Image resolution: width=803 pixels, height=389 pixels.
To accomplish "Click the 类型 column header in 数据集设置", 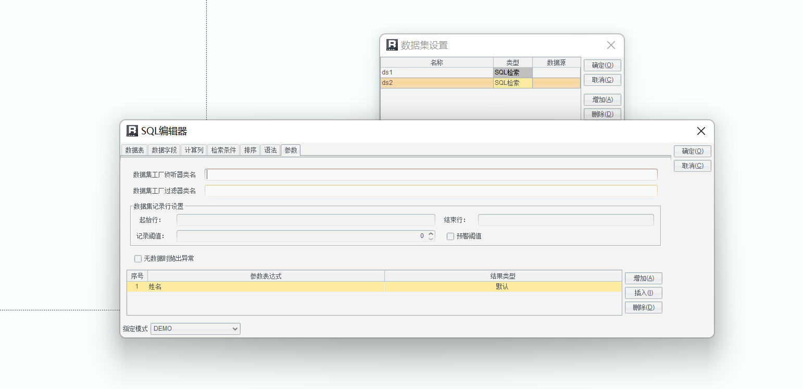I will (513, 62).
